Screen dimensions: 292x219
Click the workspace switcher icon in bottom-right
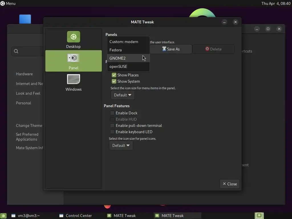tap(259, 216)
